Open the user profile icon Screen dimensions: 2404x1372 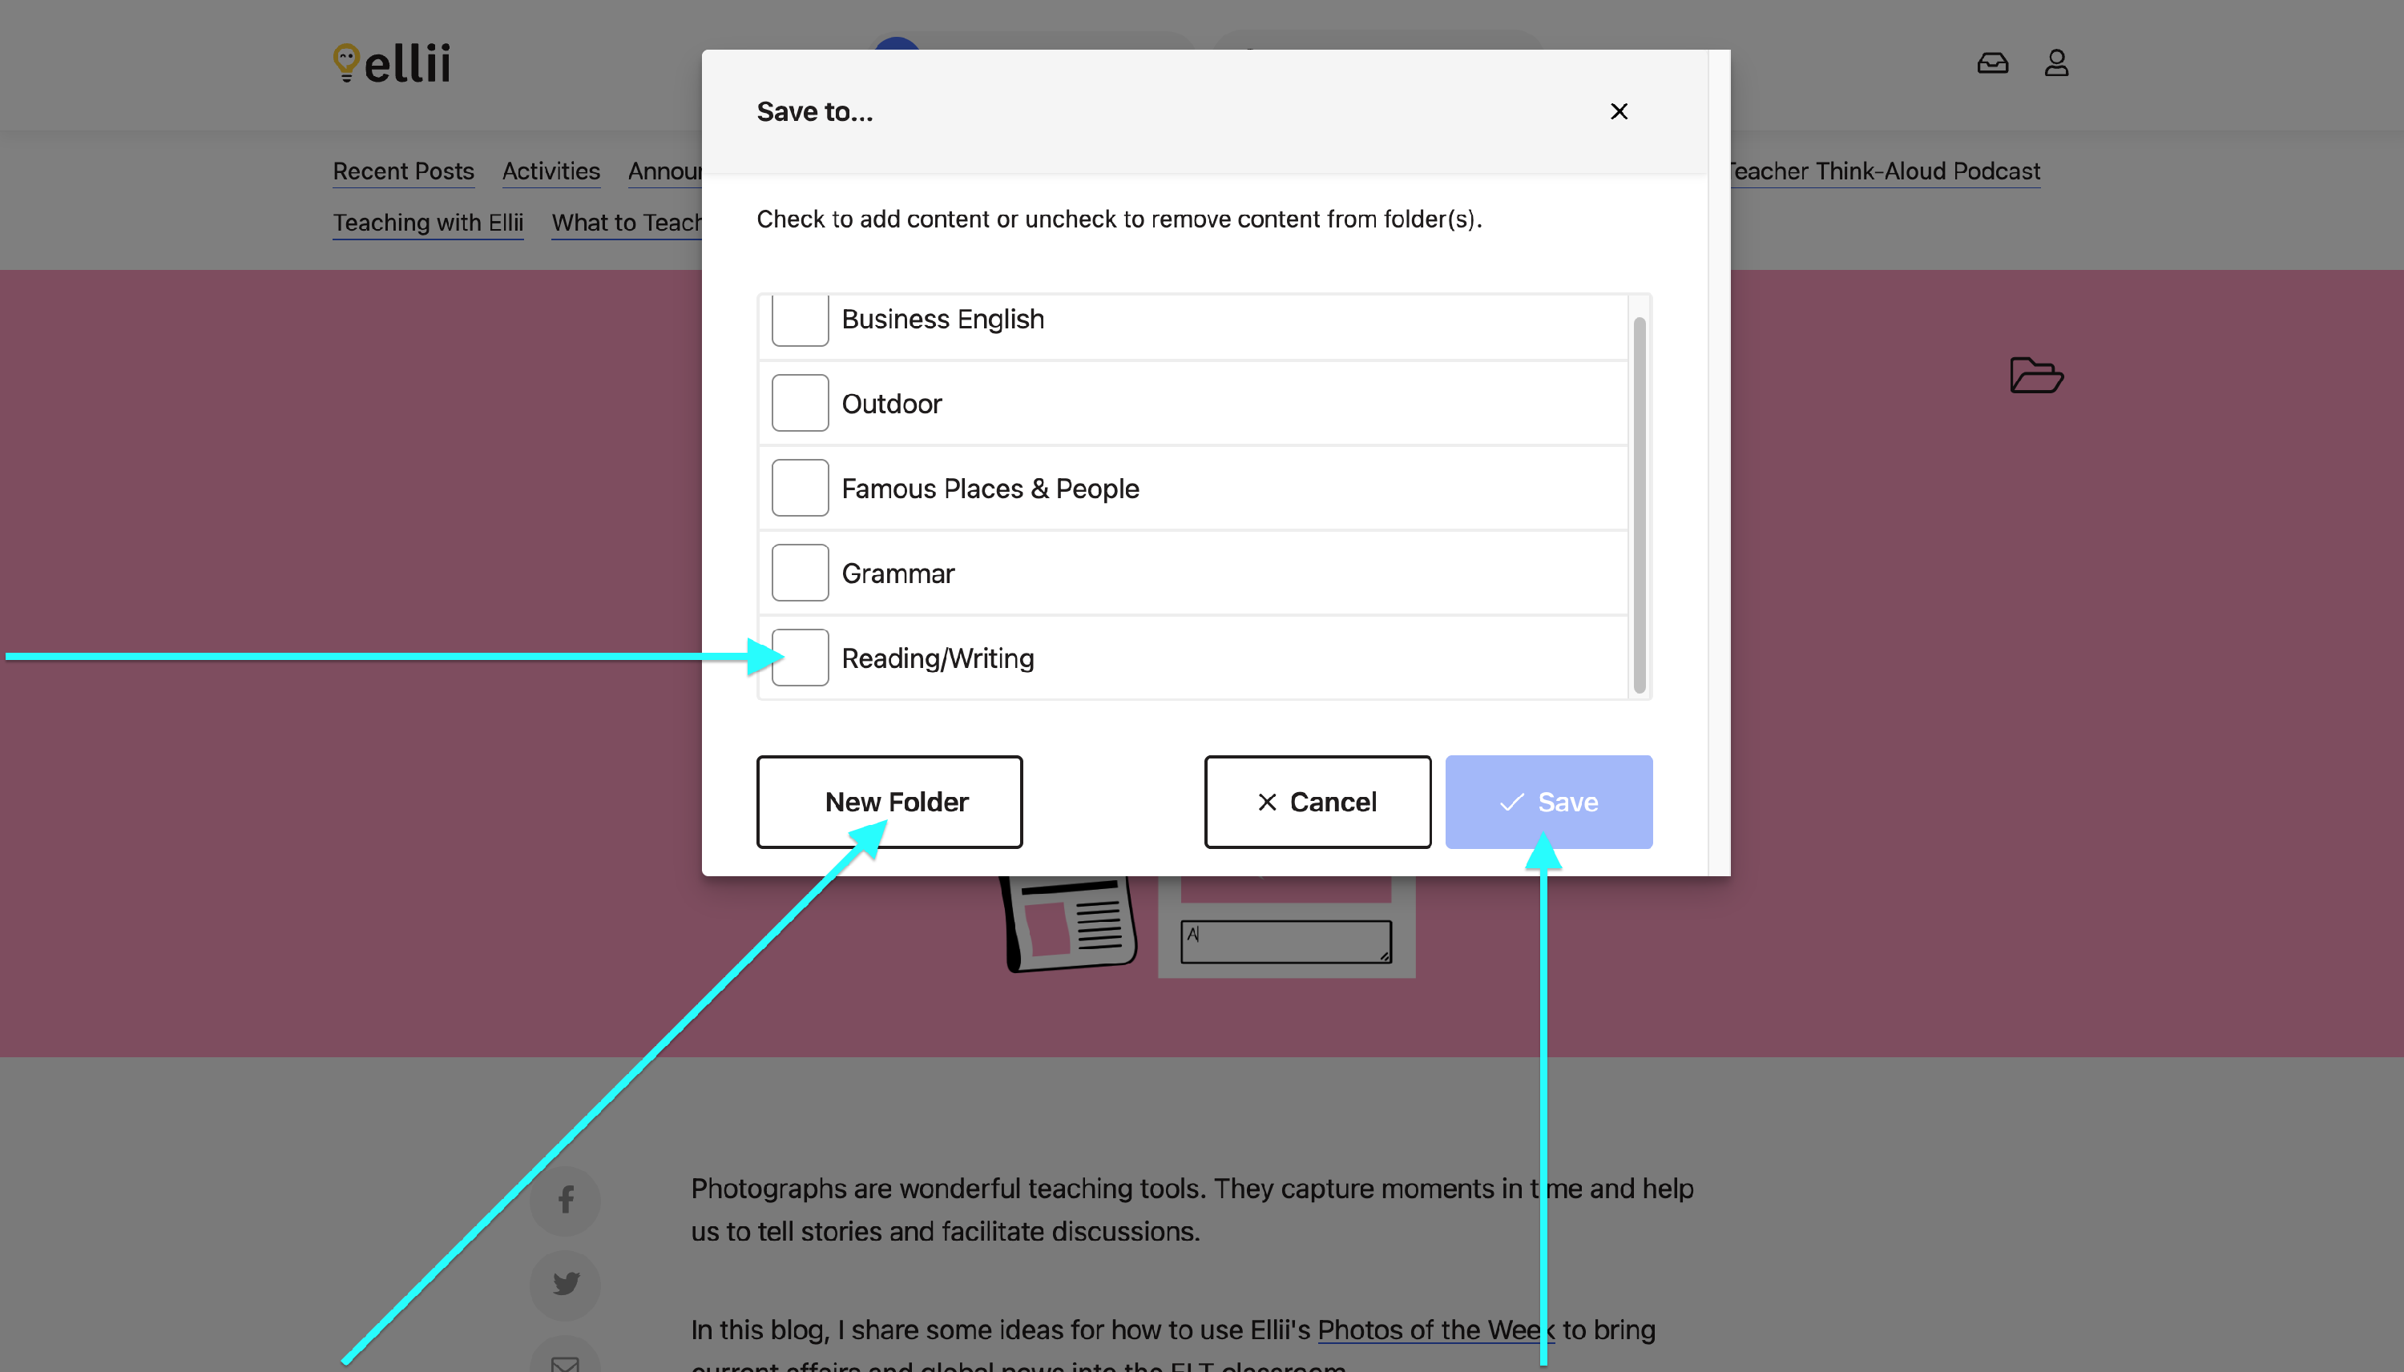2055,63
